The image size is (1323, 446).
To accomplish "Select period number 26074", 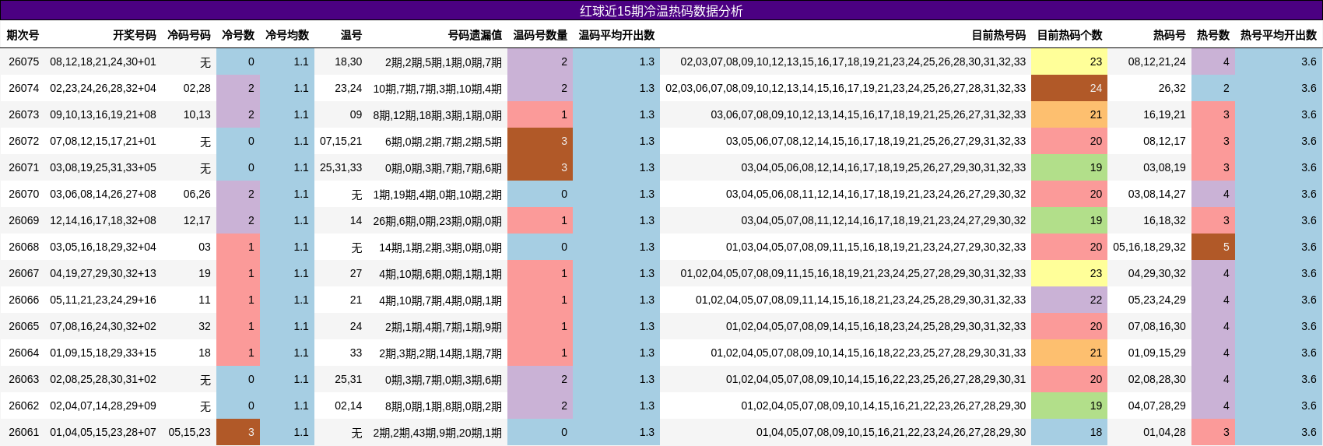I will (23, 88).
